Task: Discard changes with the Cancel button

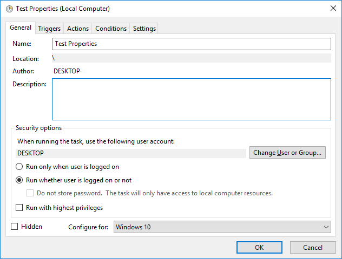Action: (x=312, y=247)
